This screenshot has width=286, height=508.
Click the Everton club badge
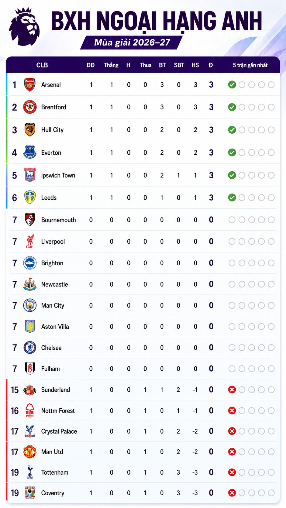click(30, 153)
